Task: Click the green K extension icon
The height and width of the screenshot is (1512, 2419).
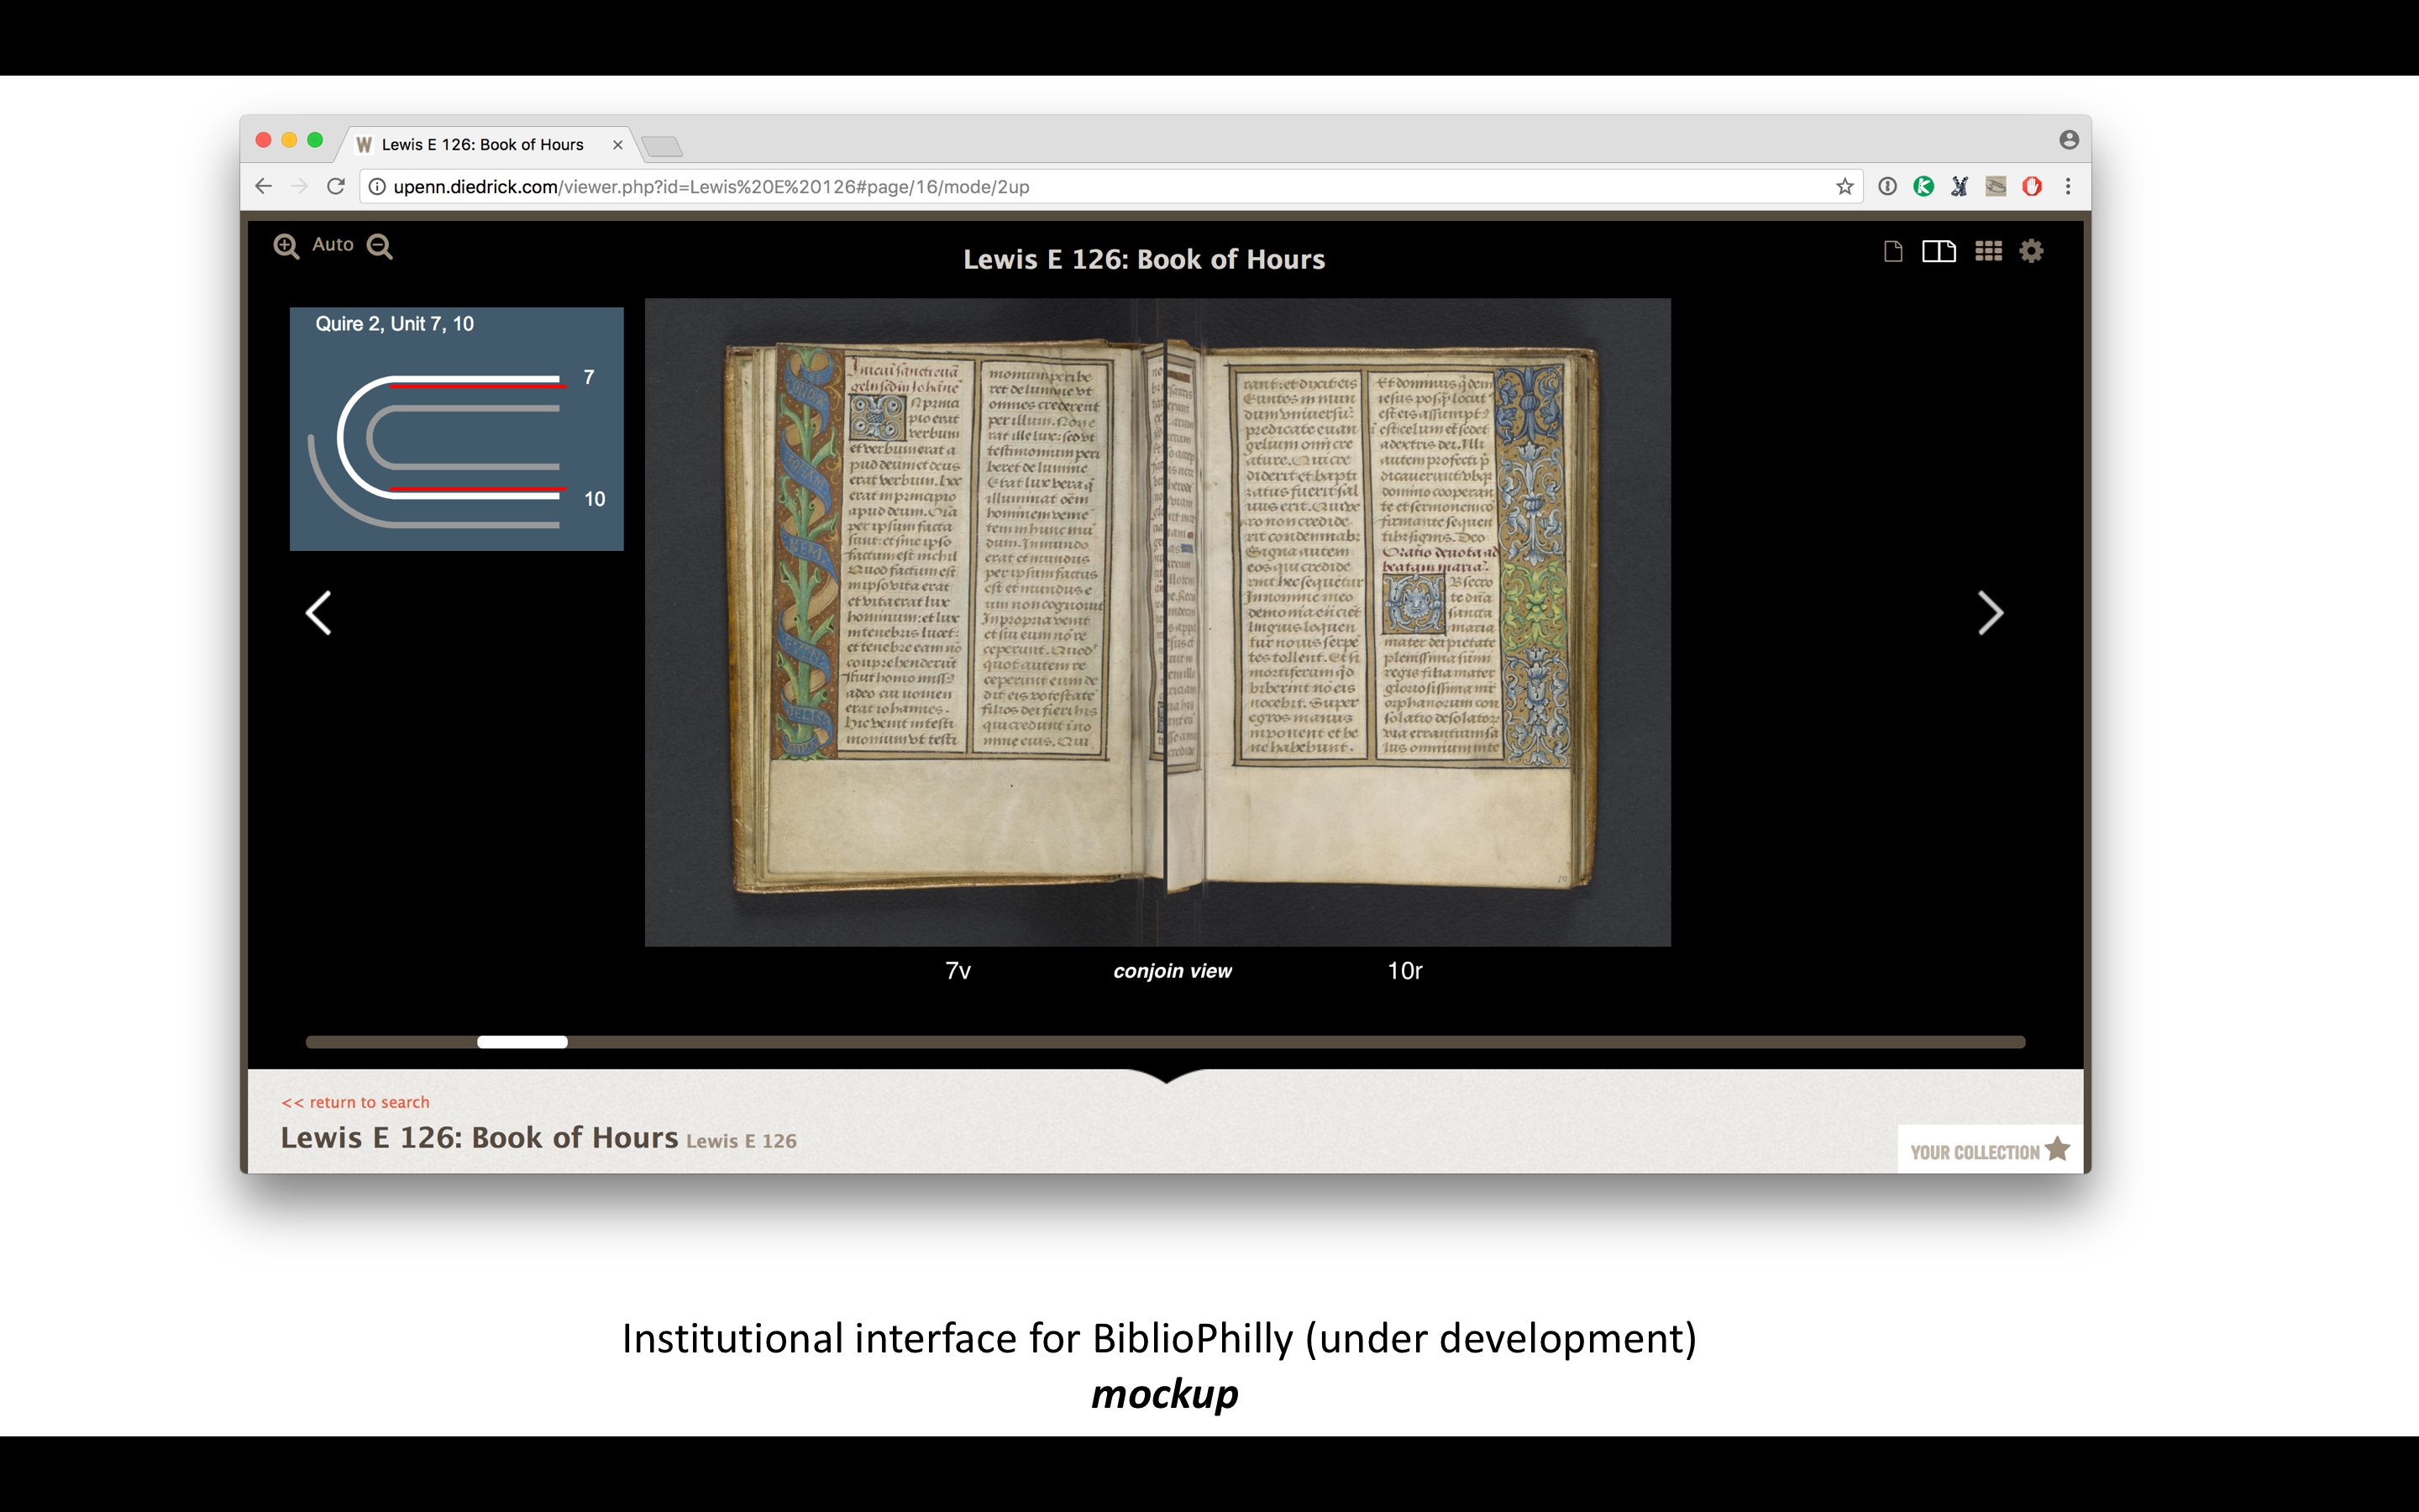Action: (x=1923, y=186)
